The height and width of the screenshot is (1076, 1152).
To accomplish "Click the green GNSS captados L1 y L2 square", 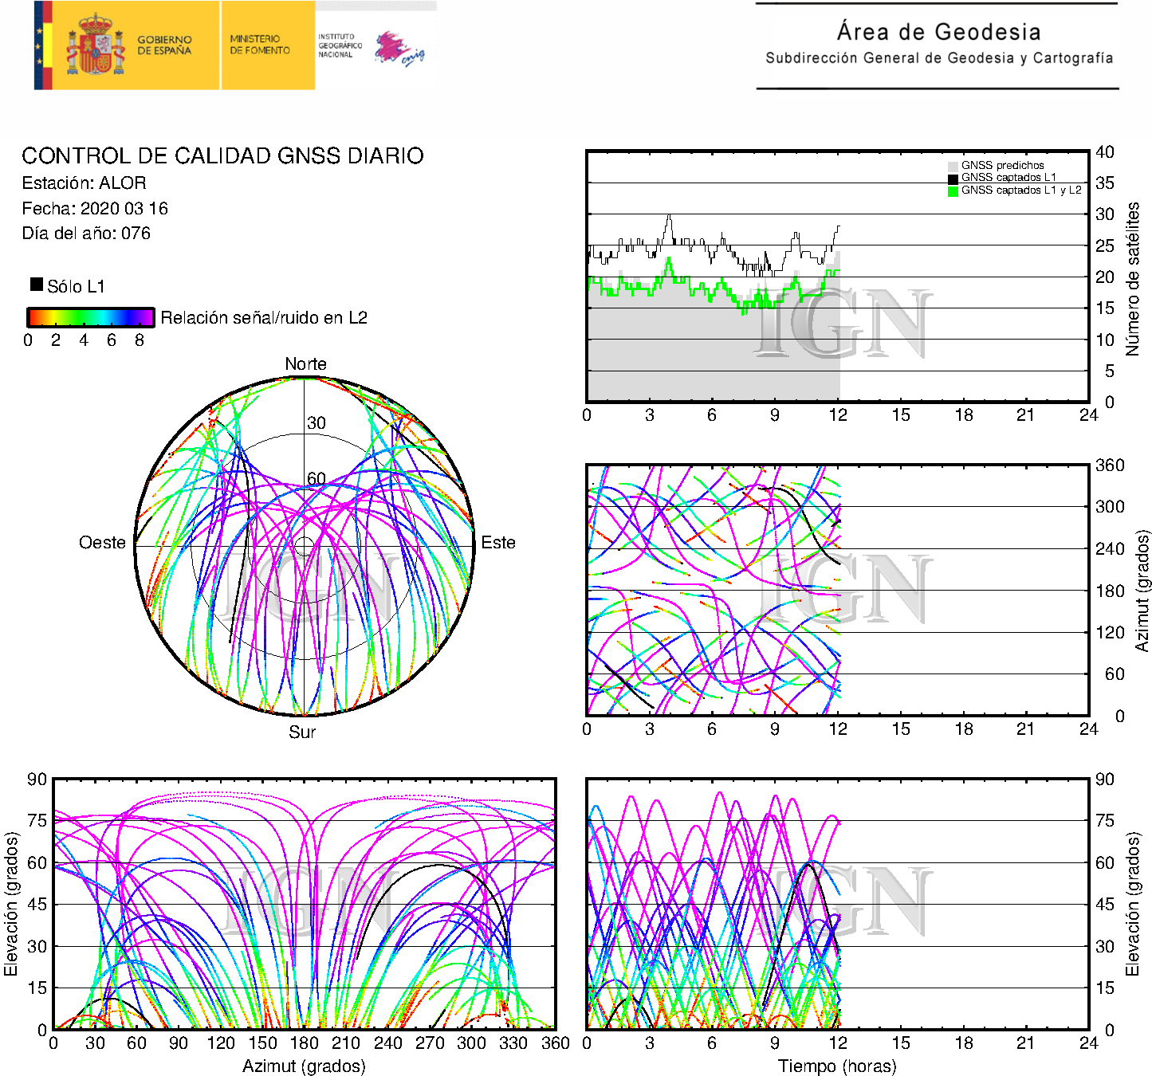I will coord(953,190).
